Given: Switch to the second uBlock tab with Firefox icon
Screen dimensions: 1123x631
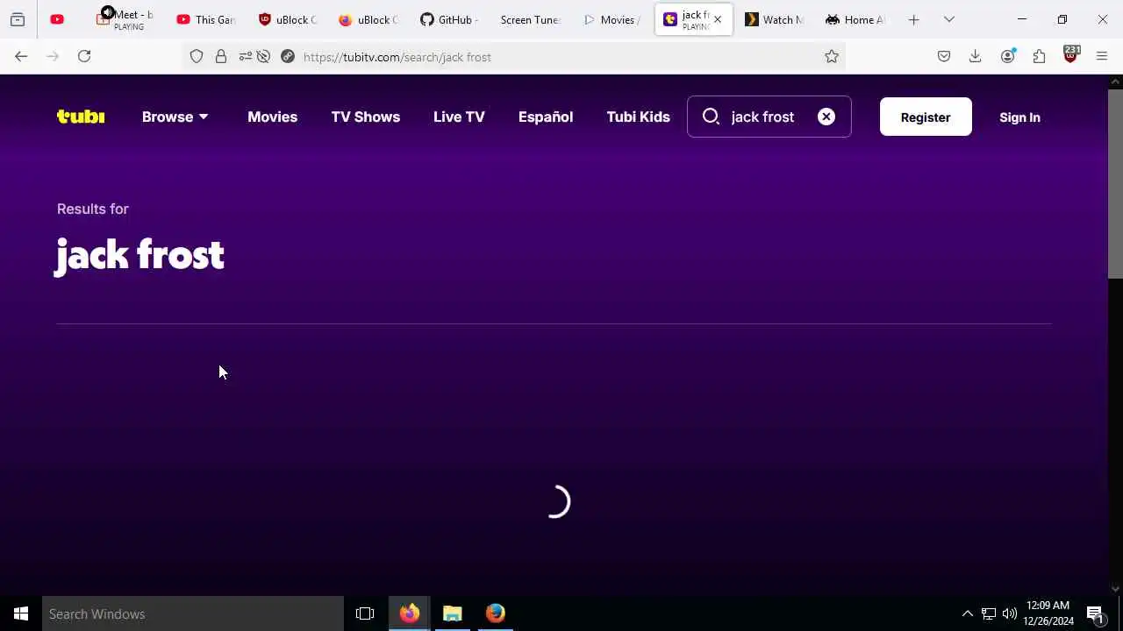Looking at the screenshot, I should [368, 19].
